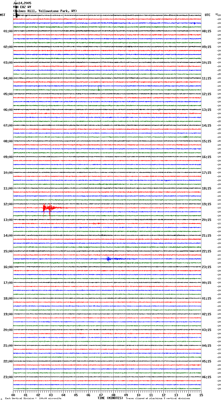The image size is (222, 402).
Task: Click the 22:15 UTC time label
Action: (206, 251)
